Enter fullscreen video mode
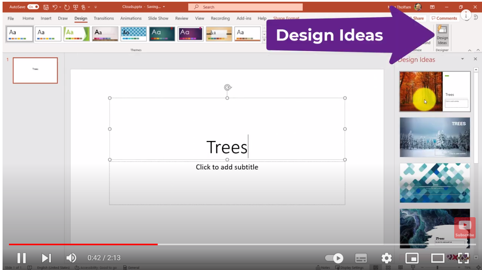Viewport: 482px width, 270px height. coord(464,258)
